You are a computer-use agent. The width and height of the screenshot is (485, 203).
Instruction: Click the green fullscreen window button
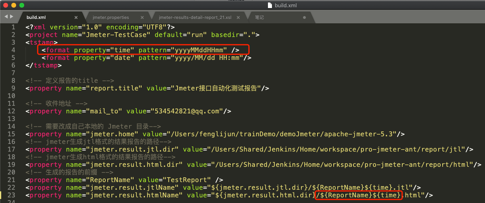point(22,5)
